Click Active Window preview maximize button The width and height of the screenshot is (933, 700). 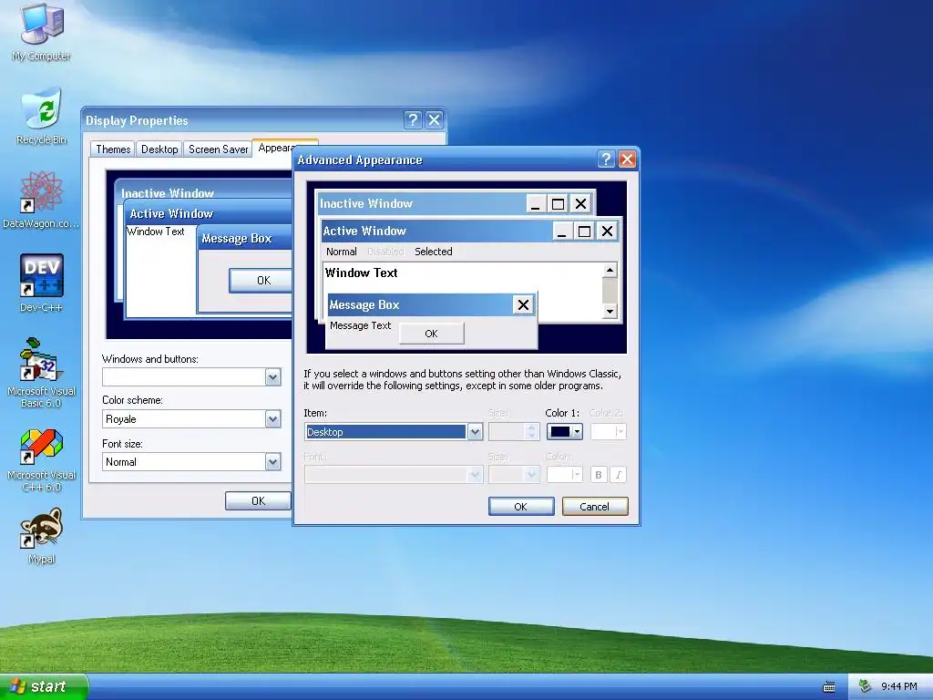tap(584, 231)
